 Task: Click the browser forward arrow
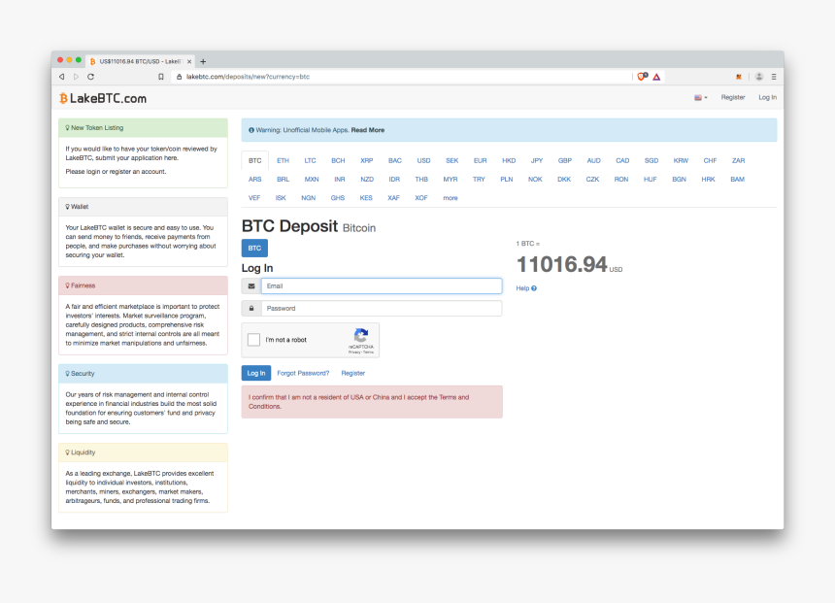pos(76,77)
